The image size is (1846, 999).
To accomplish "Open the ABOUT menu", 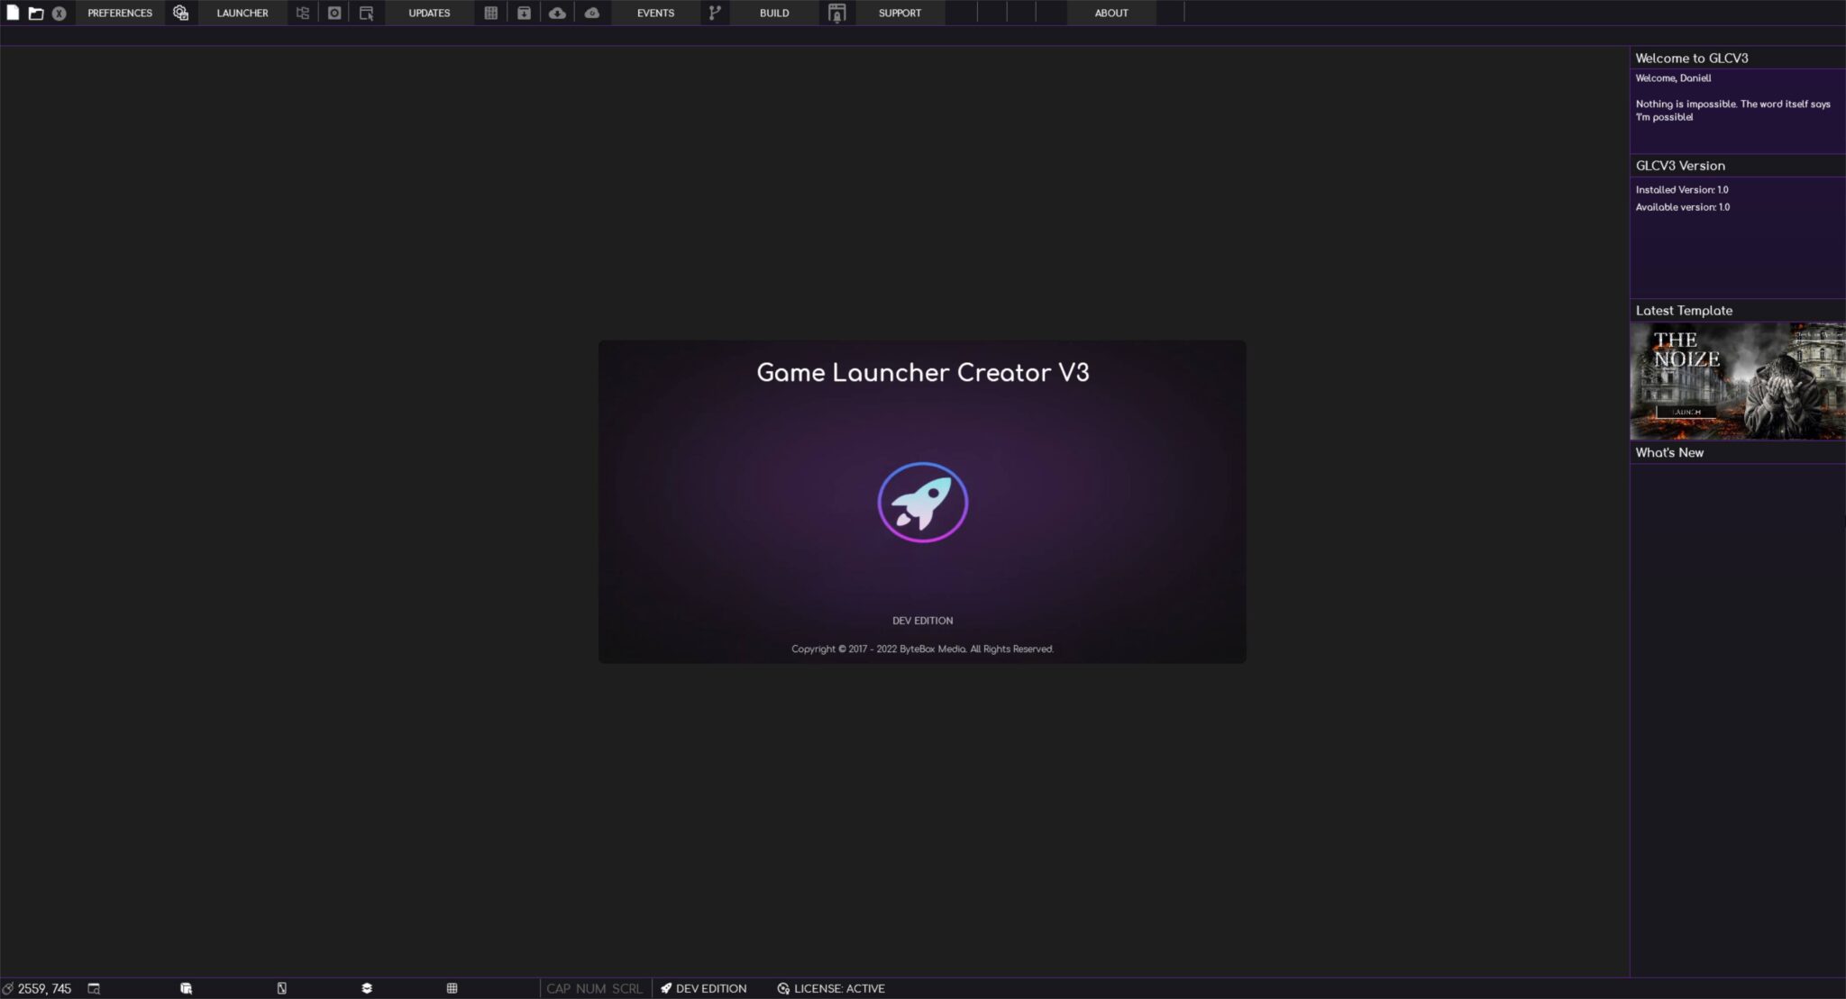I will coord(1110,13).
